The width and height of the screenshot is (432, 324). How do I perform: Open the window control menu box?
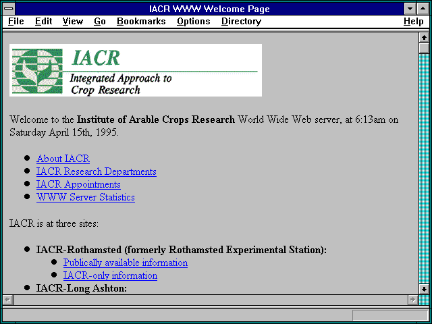9,9
